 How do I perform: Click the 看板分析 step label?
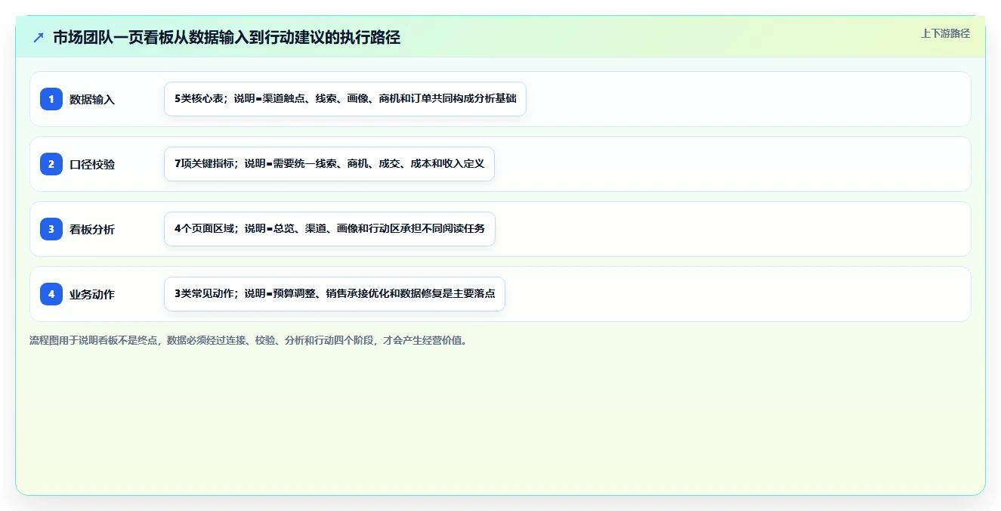point(92,229)
